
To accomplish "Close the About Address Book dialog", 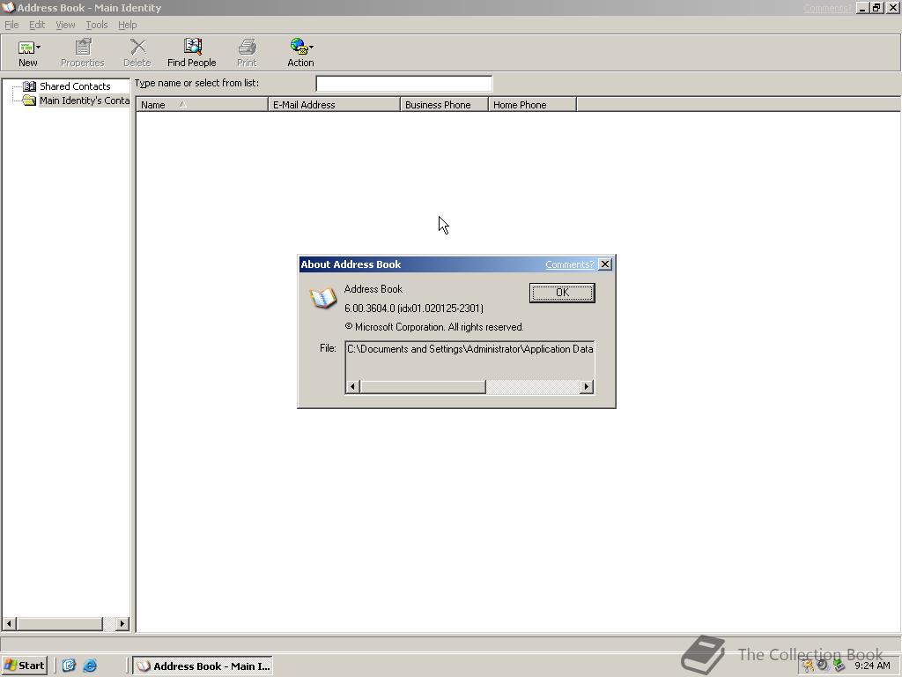I will (x=604, y=264).
